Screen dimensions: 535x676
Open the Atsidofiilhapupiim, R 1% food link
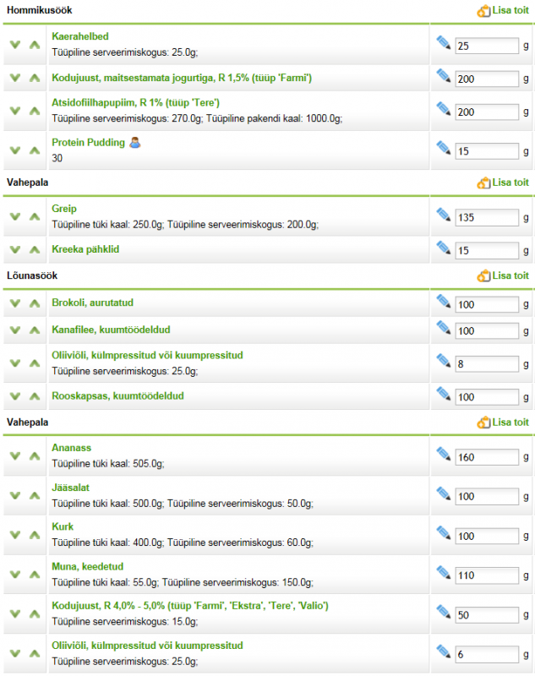[x=135, y=103]
